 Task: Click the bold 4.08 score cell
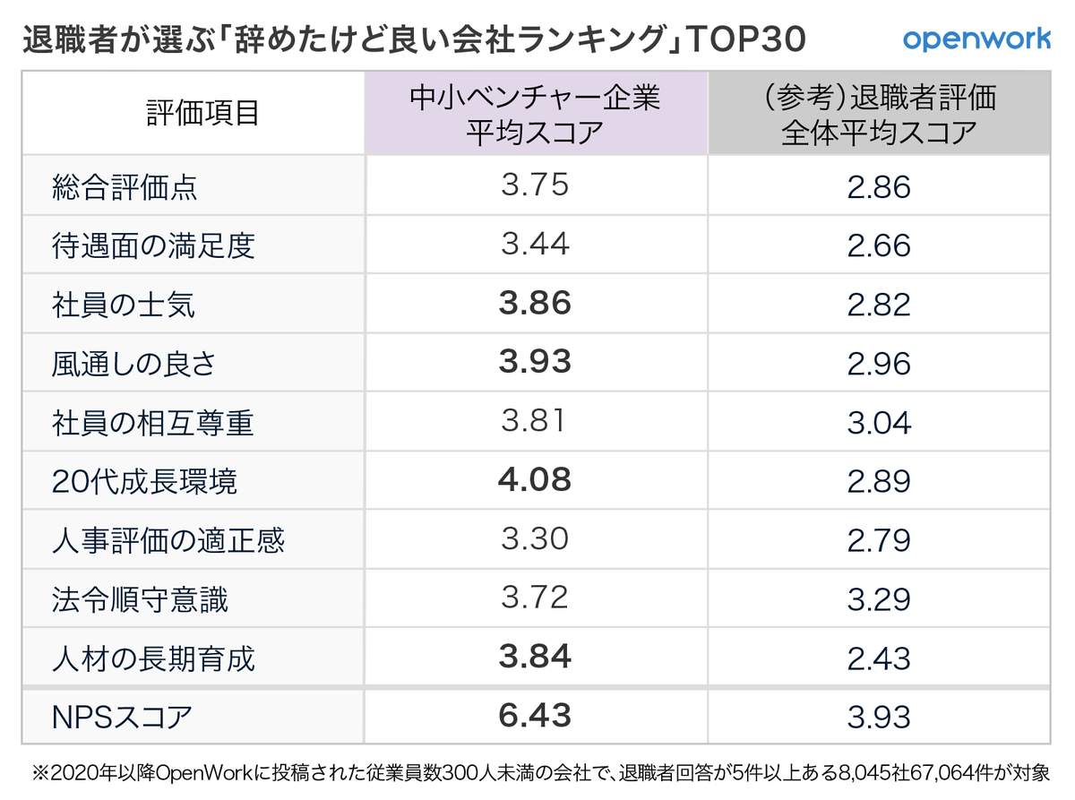pos(535,480)
